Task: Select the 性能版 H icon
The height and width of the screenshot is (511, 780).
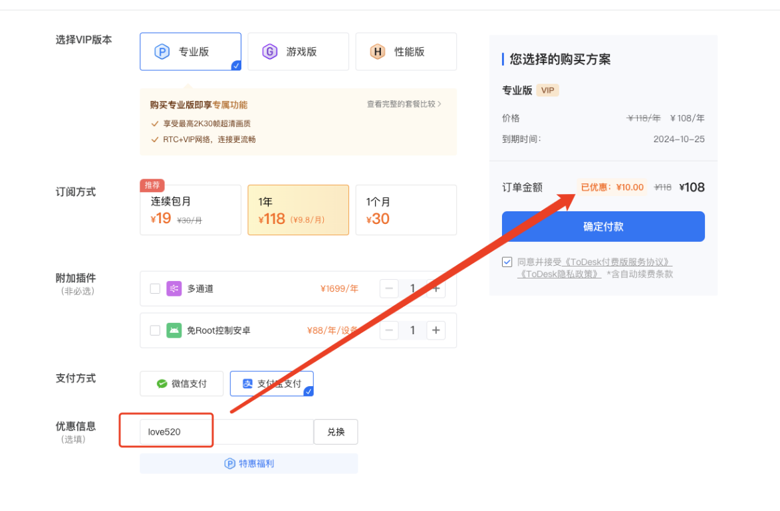Action: click(x=377, y=51)
